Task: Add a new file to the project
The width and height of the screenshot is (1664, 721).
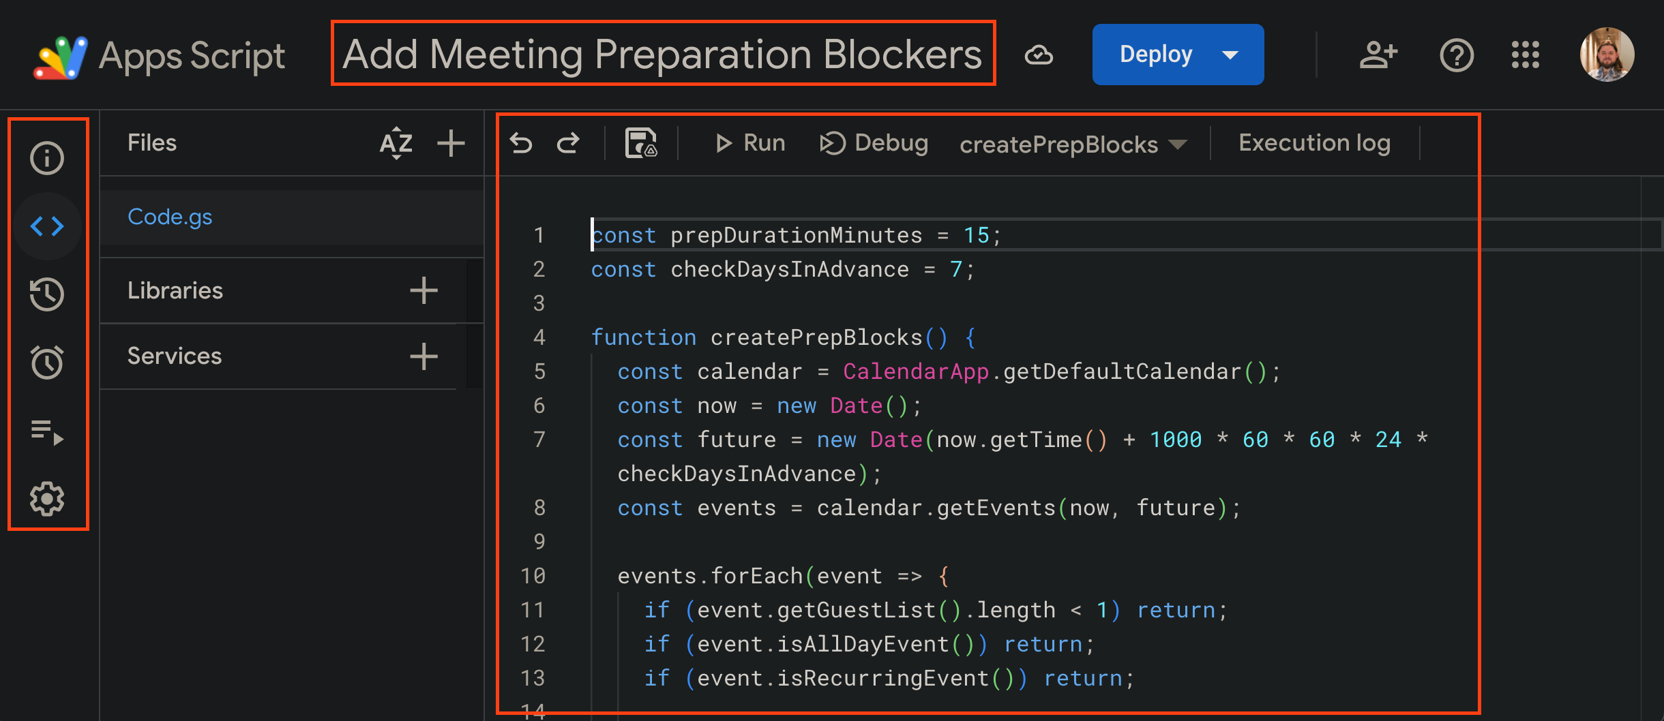Action: pos(451,143)
